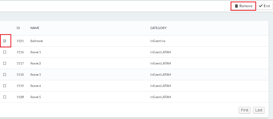Click the CATEGORY column header
The image size is (273, 119).
click(158, 28)
